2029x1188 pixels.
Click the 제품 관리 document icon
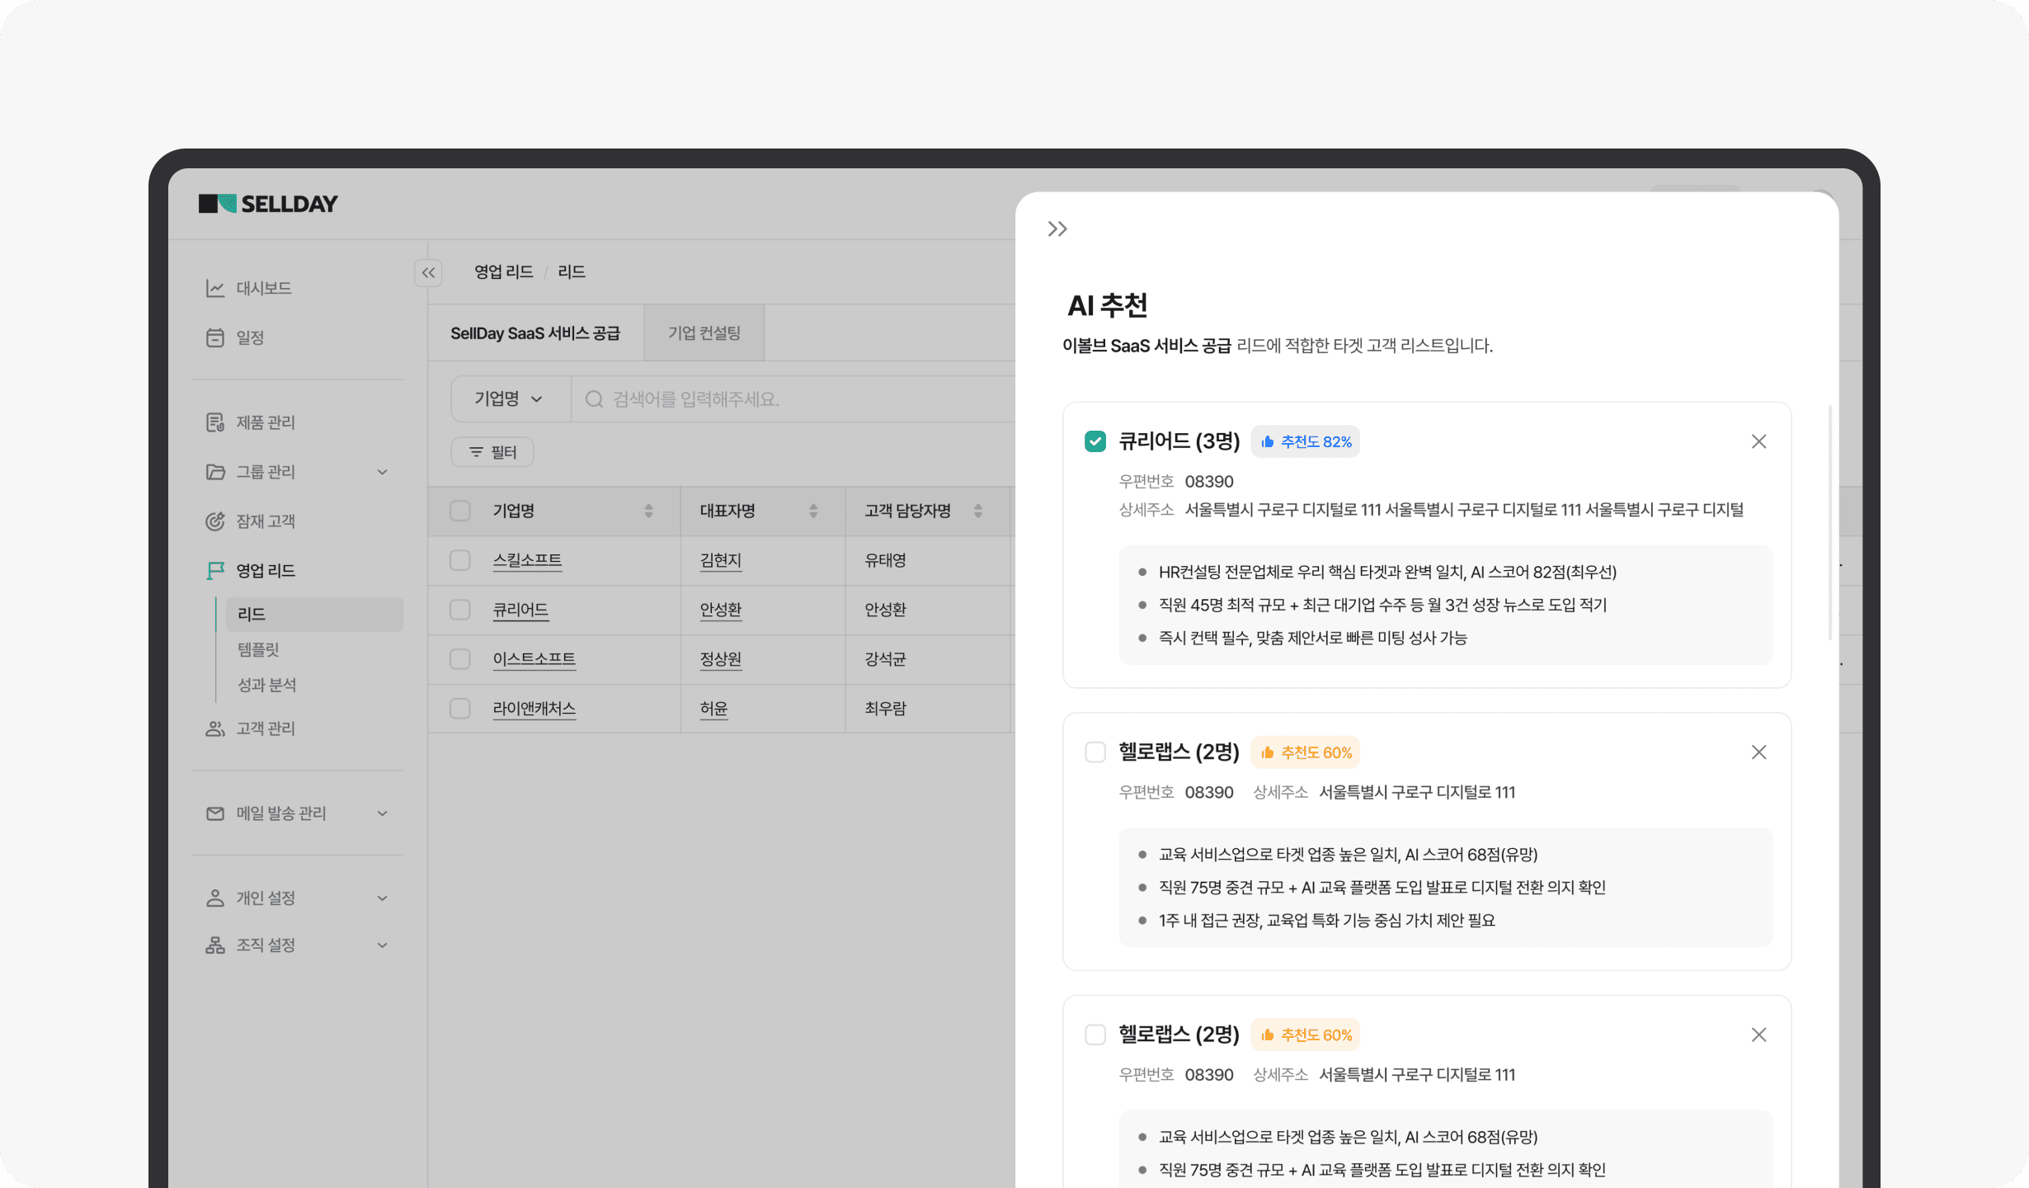(215, 422)
